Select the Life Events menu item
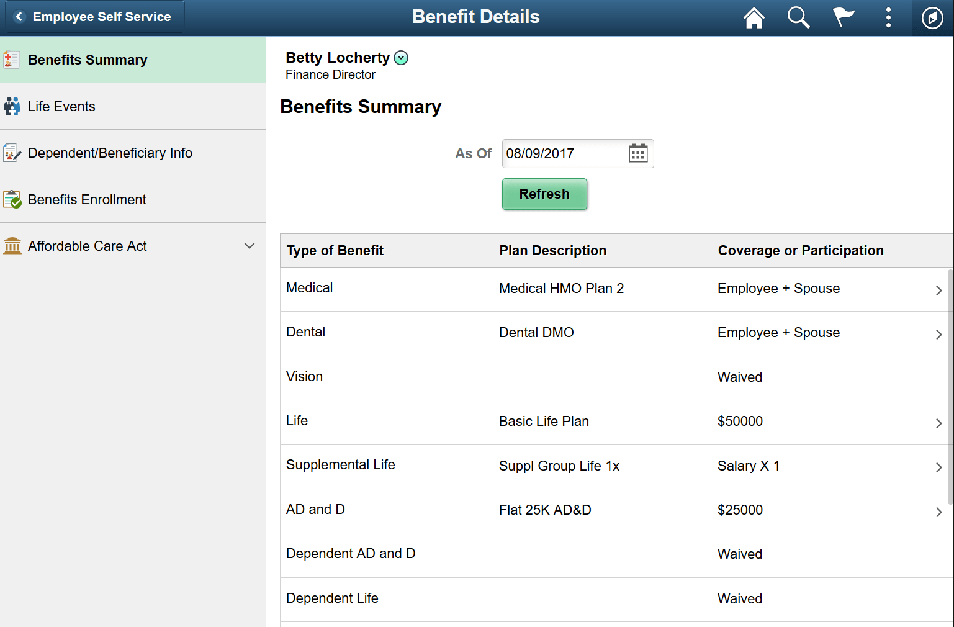 (61, 106)
